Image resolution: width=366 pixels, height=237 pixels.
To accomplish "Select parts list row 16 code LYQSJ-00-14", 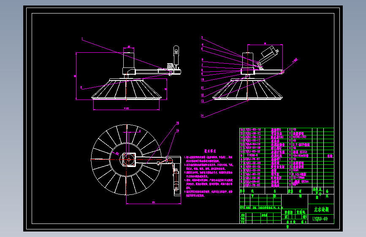I will click(x=252, y=129).
